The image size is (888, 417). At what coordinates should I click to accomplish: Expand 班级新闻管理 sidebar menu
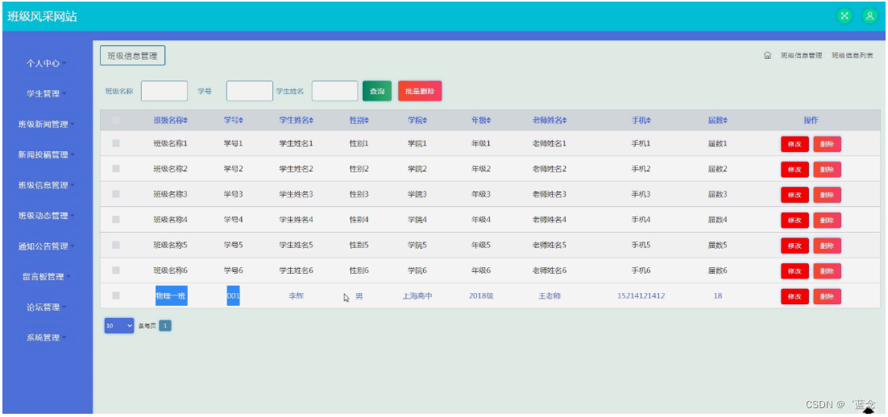[x=47, y=125]
